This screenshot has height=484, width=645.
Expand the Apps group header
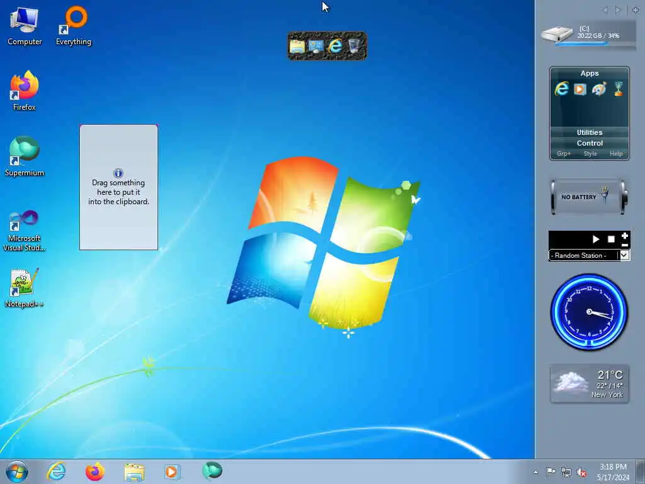click(x=590, y=73)
